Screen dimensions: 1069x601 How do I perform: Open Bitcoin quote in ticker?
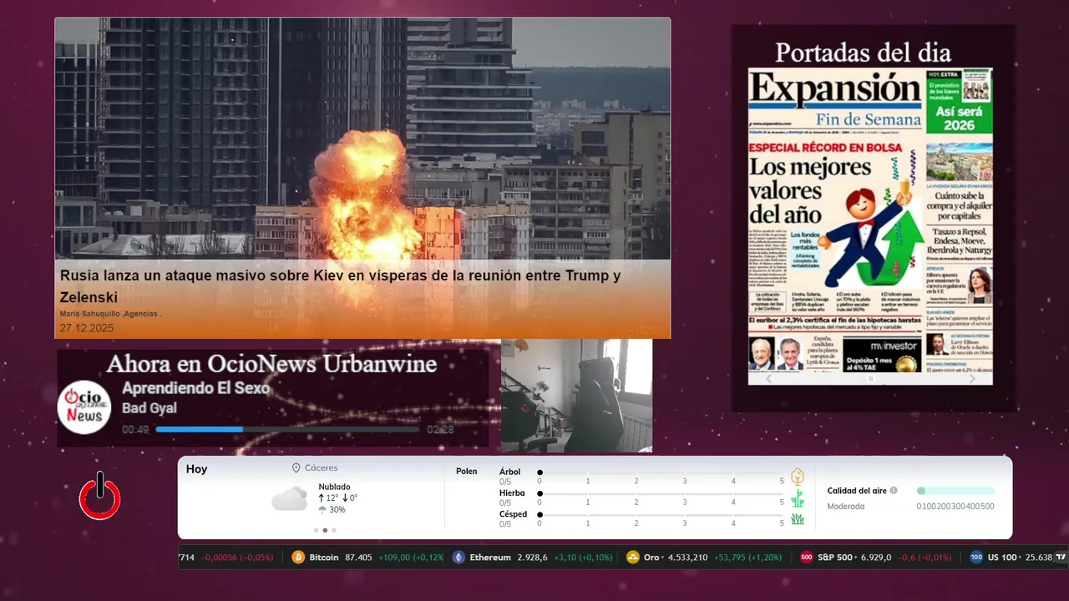367,558
